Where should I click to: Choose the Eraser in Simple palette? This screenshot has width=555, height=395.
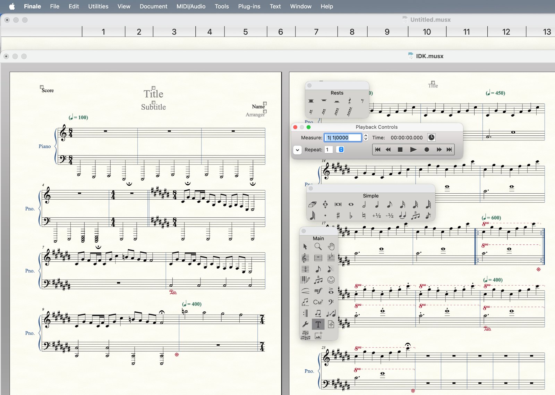click(x=312, y=204)
